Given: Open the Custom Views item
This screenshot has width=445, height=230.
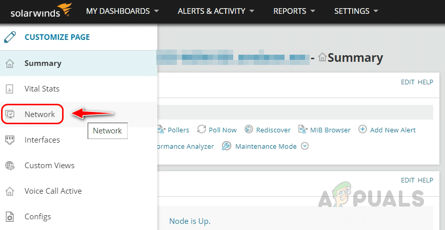Looking at the screenshot, I should pyautogui.click(x=78, y=166).
